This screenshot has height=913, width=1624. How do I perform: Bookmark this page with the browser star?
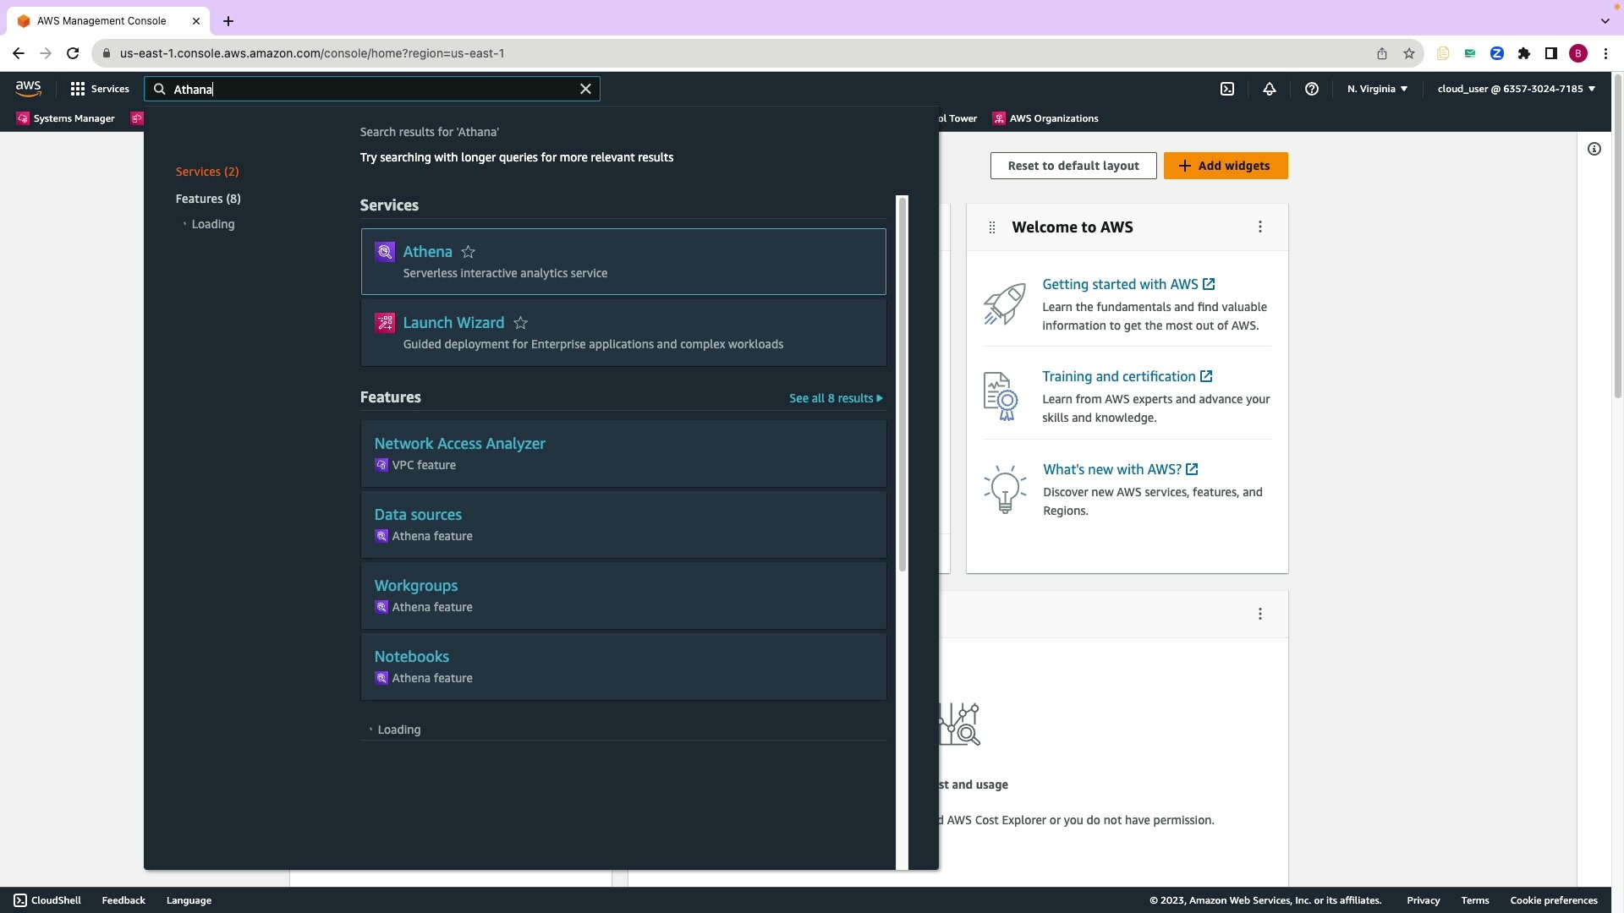click(x=1409, y=53)
